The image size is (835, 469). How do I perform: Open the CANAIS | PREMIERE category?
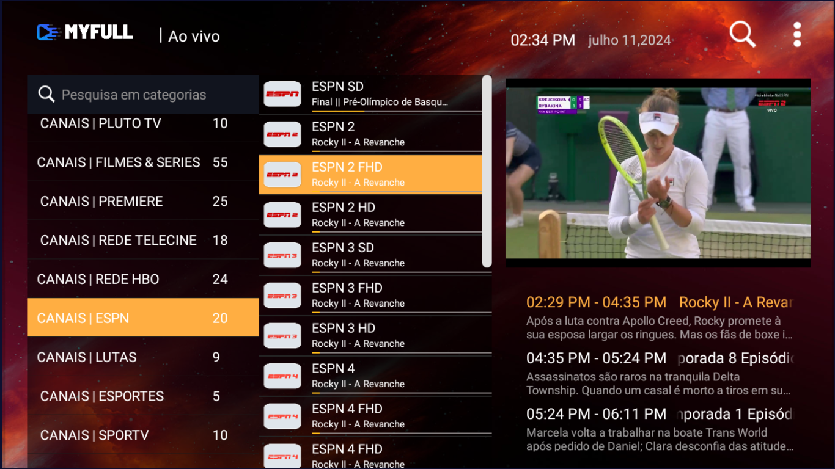pos(143,201)
